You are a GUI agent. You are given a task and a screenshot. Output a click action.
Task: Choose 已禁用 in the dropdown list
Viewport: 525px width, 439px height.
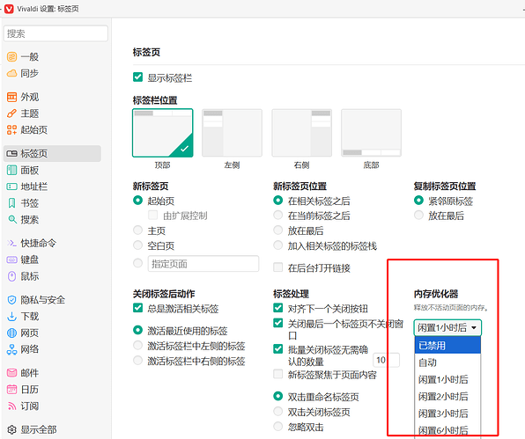pos(447,346)
